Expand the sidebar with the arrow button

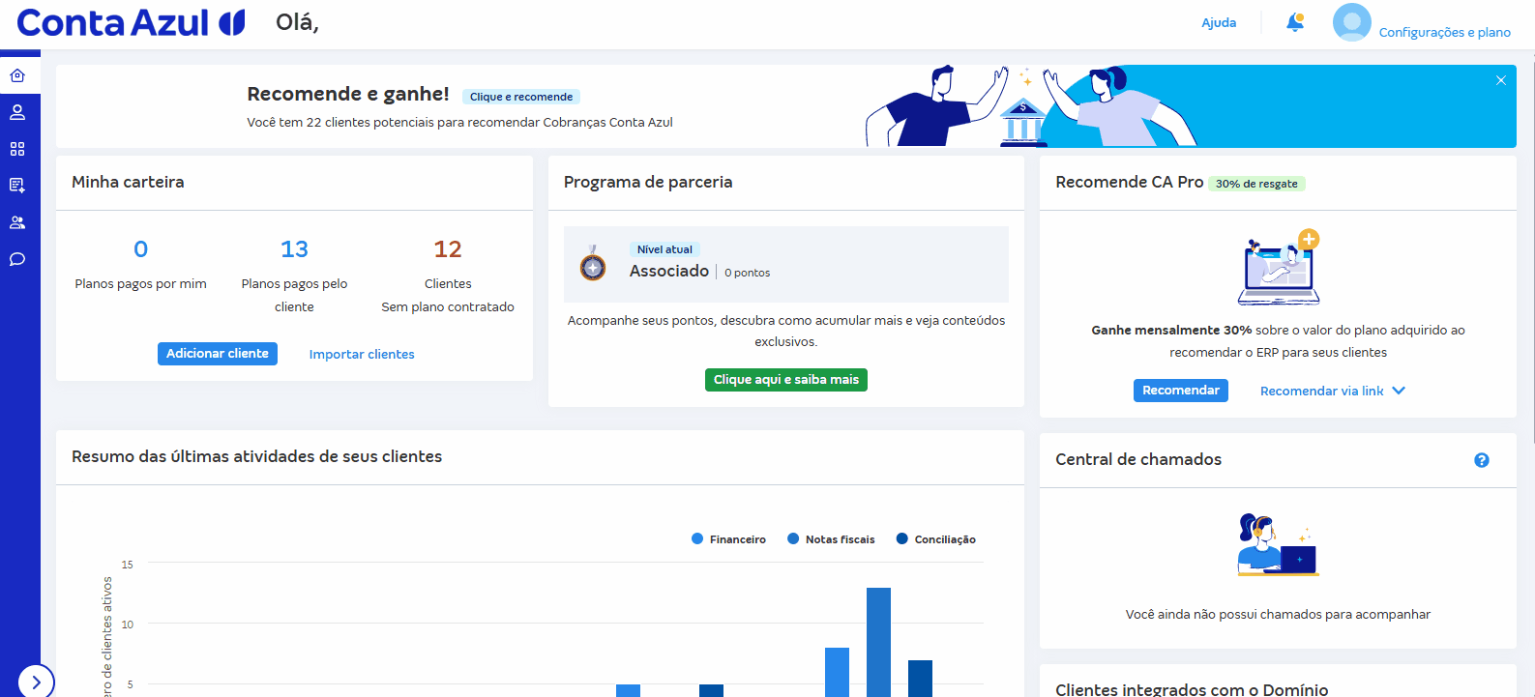tap(36, 682)
